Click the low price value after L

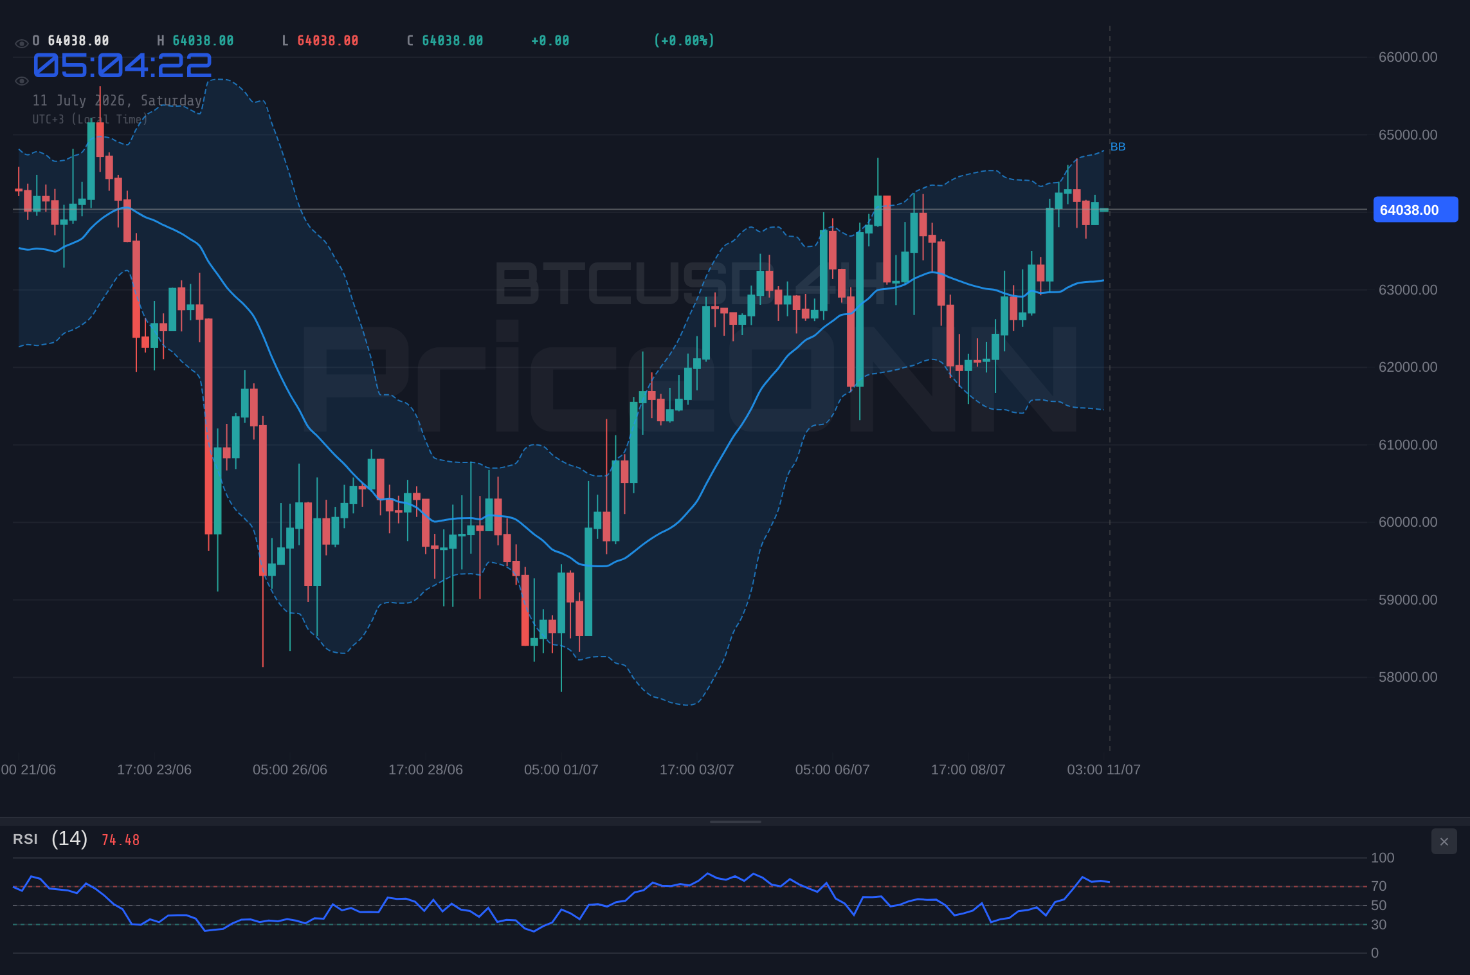click(x=328, y=41)
